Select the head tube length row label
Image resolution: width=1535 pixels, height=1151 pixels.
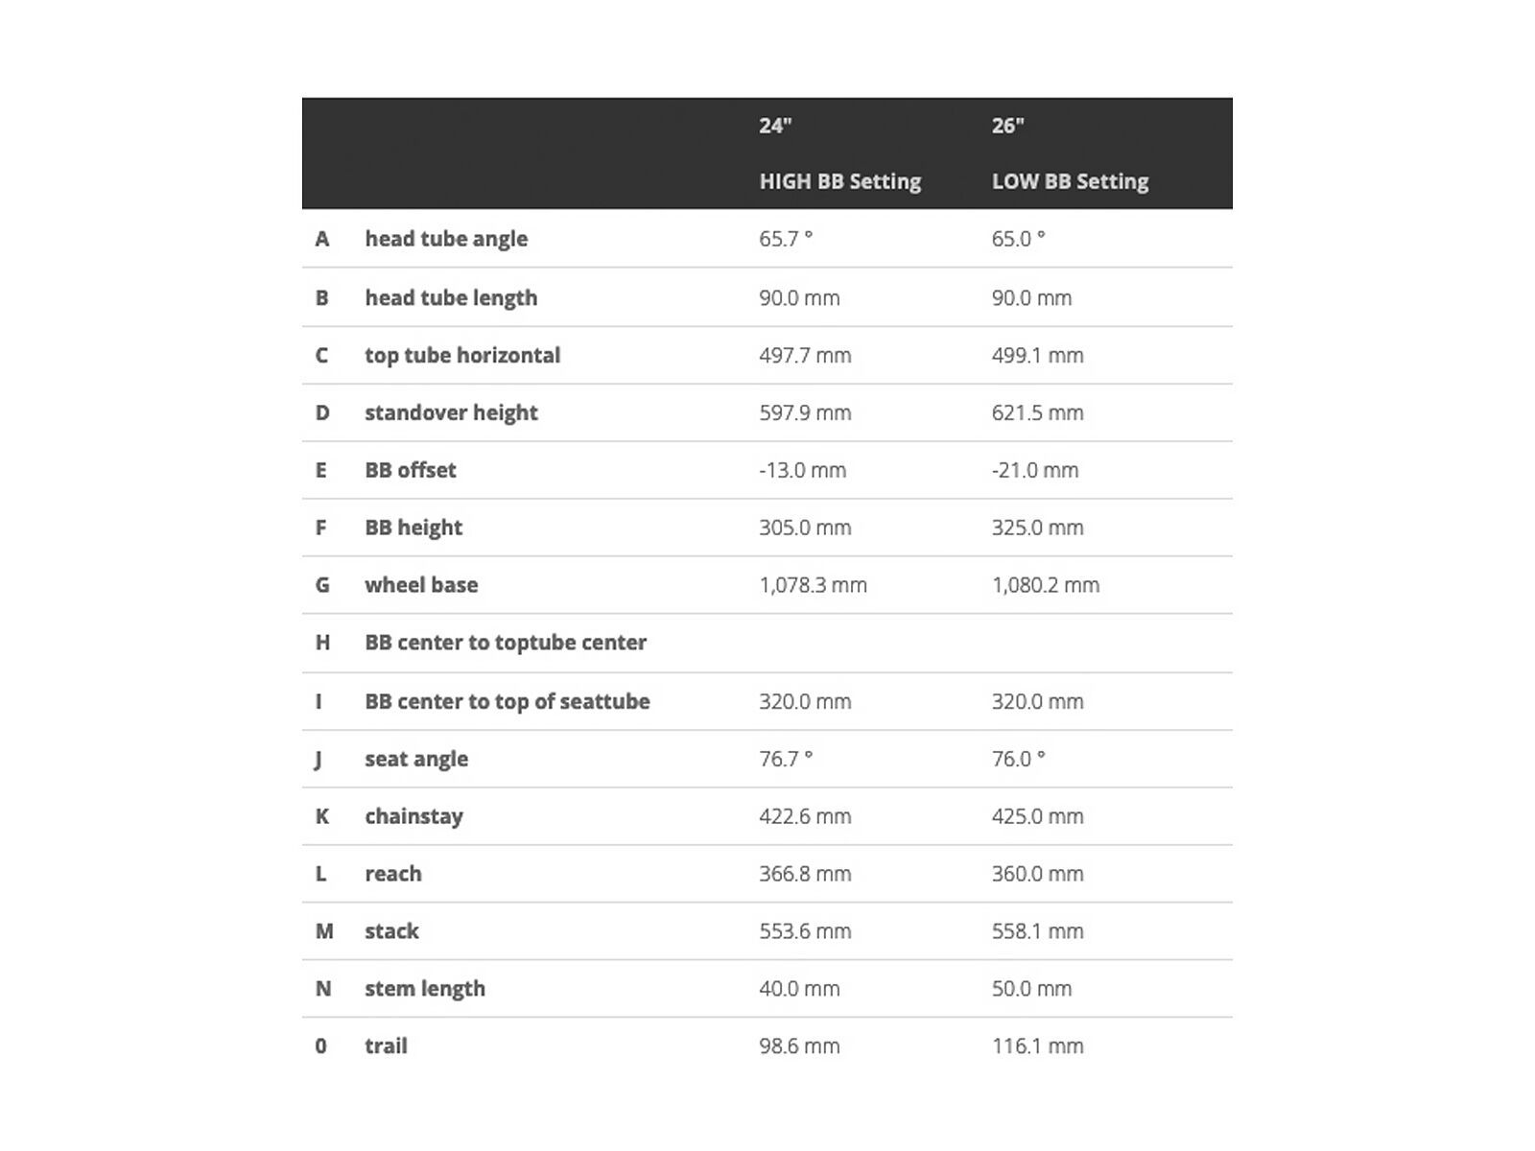[x=451, y=297]
